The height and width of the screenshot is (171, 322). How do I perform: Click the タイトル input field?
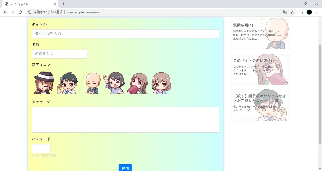point(125,34)
